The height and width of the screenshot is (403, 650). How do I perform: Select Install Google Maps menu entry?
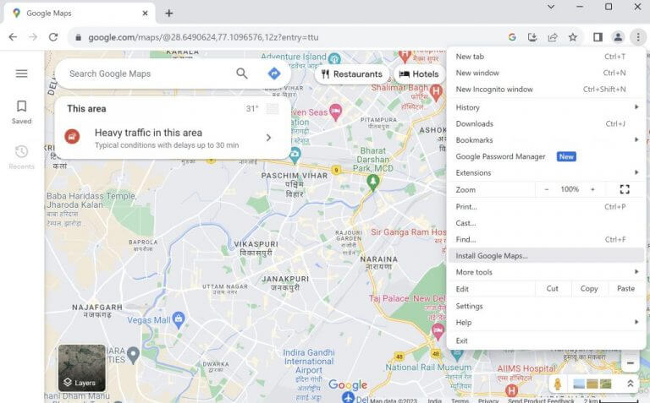(x=546, y=256)
